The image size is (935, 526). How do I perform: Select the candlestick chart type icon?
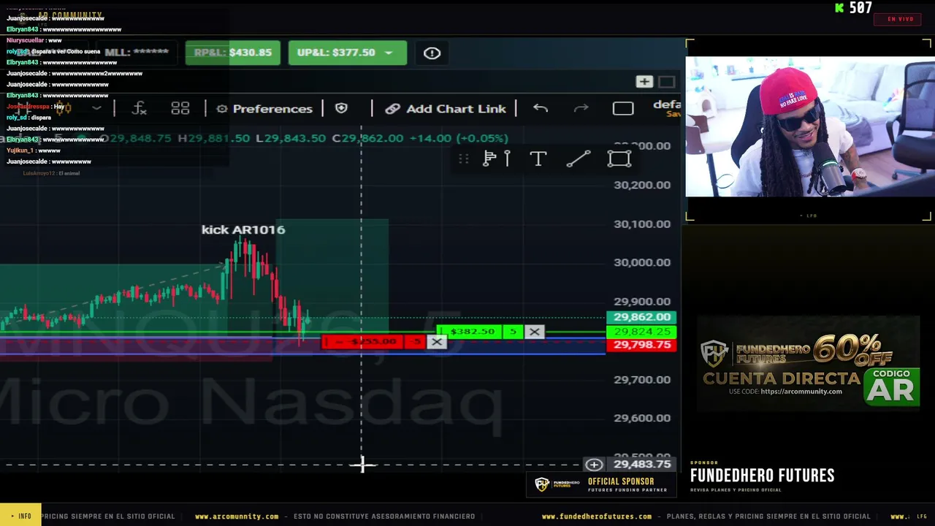click(x=64, y=108)
